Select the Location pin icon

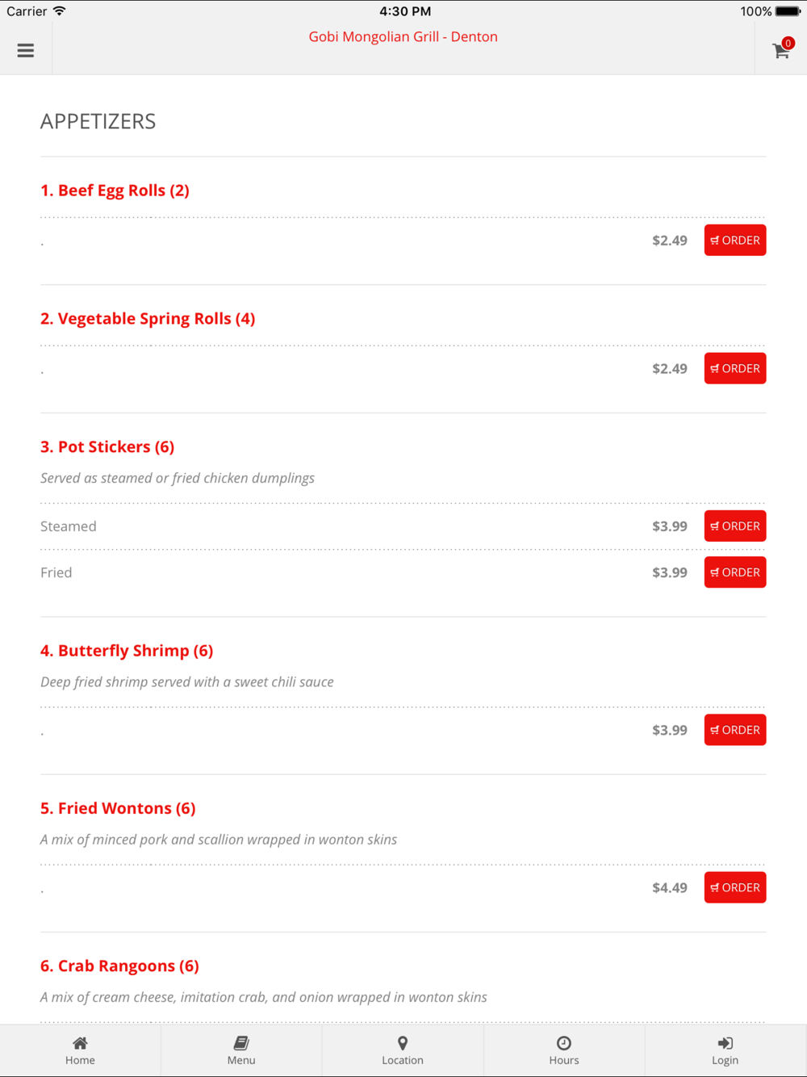[x=403, y=1043]
